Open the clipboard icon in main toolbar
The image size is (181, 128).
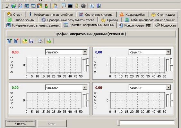pyautogui.click(x=55, y=6)
